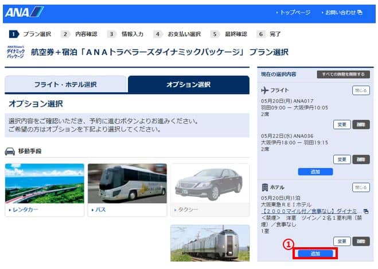Click the car icon beside 移動手段

(x=10, y=151)
